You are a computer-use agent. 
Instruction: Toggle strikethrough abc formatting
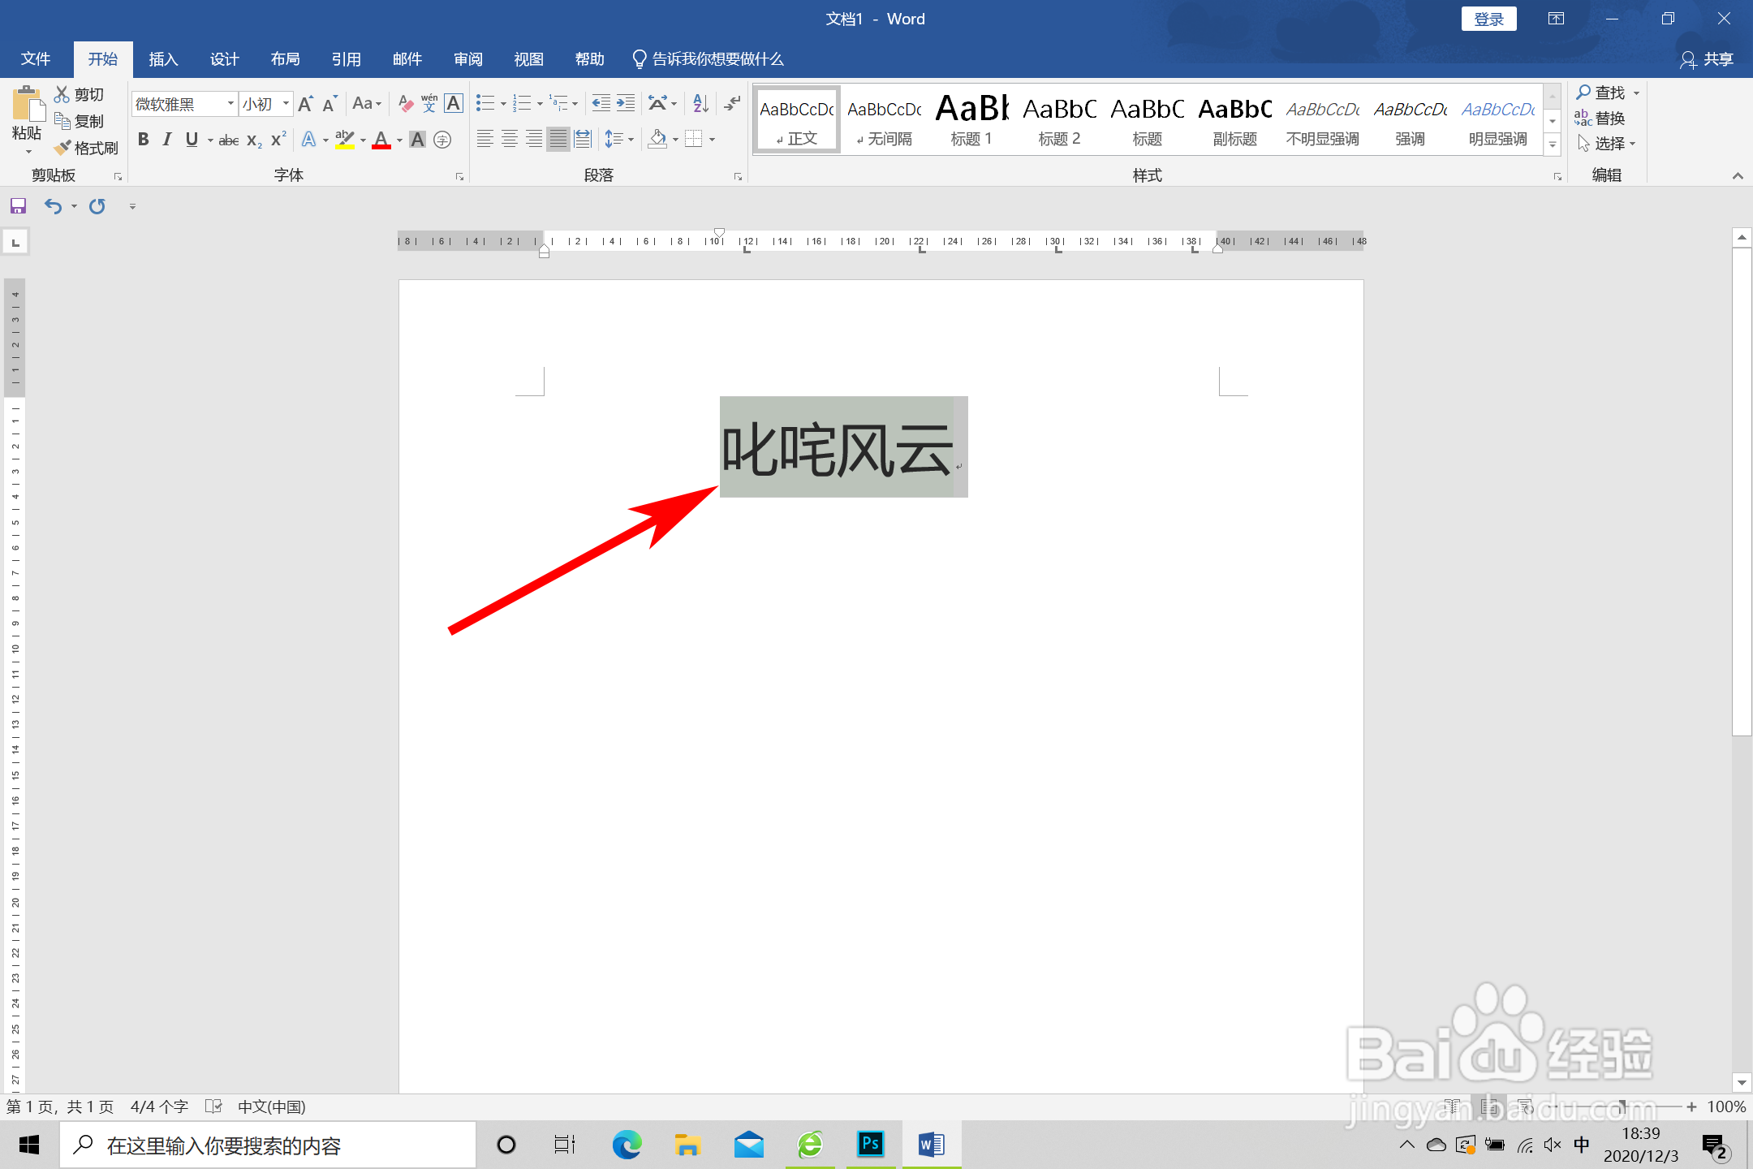[x=229, y=140]
